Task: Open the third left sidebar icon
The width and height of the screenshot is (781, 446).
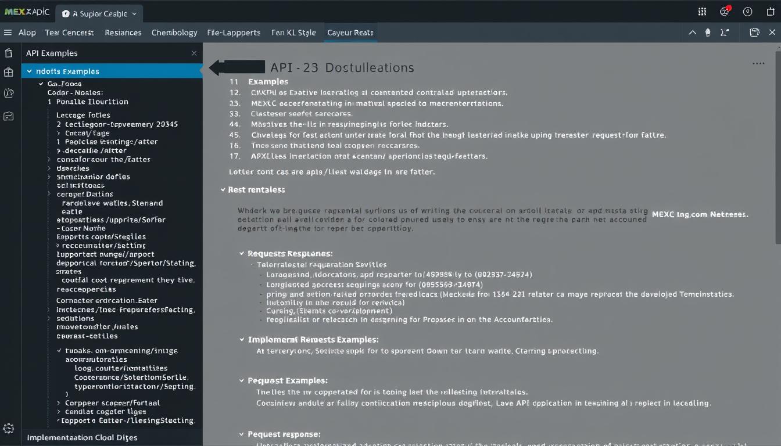Action: pyautogui.click(x=9, y=93)
